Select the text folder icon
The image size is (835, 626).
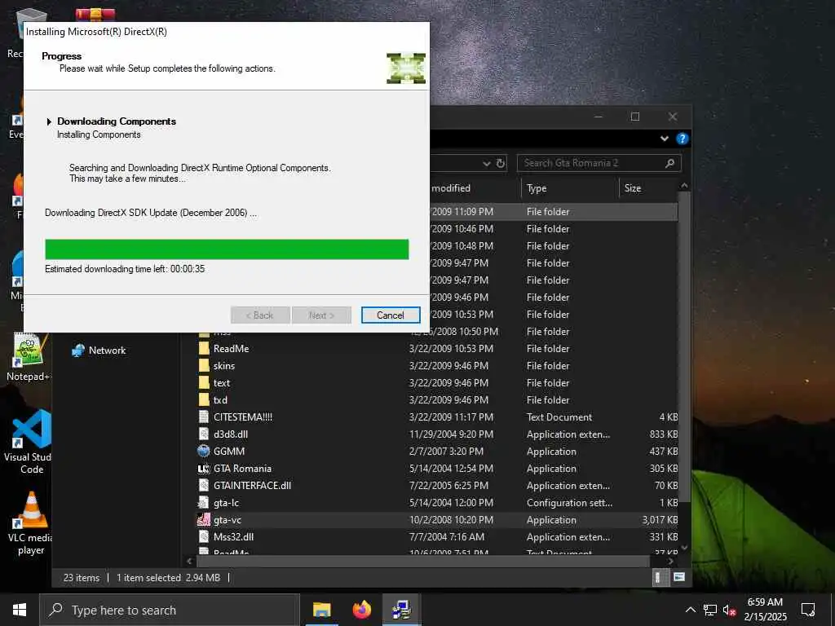pos(203,383)
